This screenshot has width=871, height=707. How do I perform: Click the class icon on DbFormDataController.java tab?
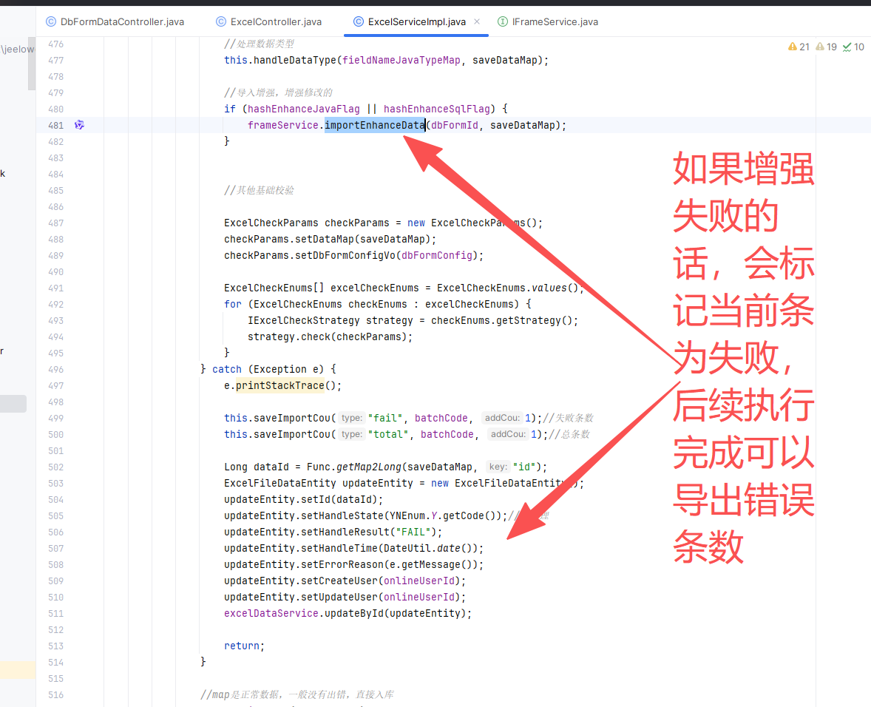click(51, 21)
